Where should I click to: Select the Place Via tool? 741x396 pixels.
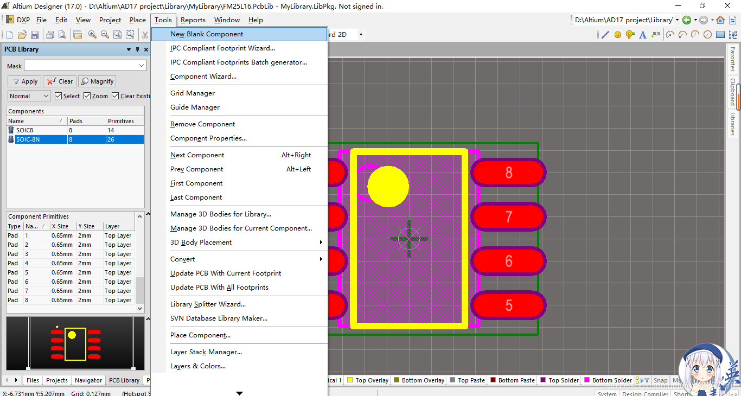coord(630,35)
